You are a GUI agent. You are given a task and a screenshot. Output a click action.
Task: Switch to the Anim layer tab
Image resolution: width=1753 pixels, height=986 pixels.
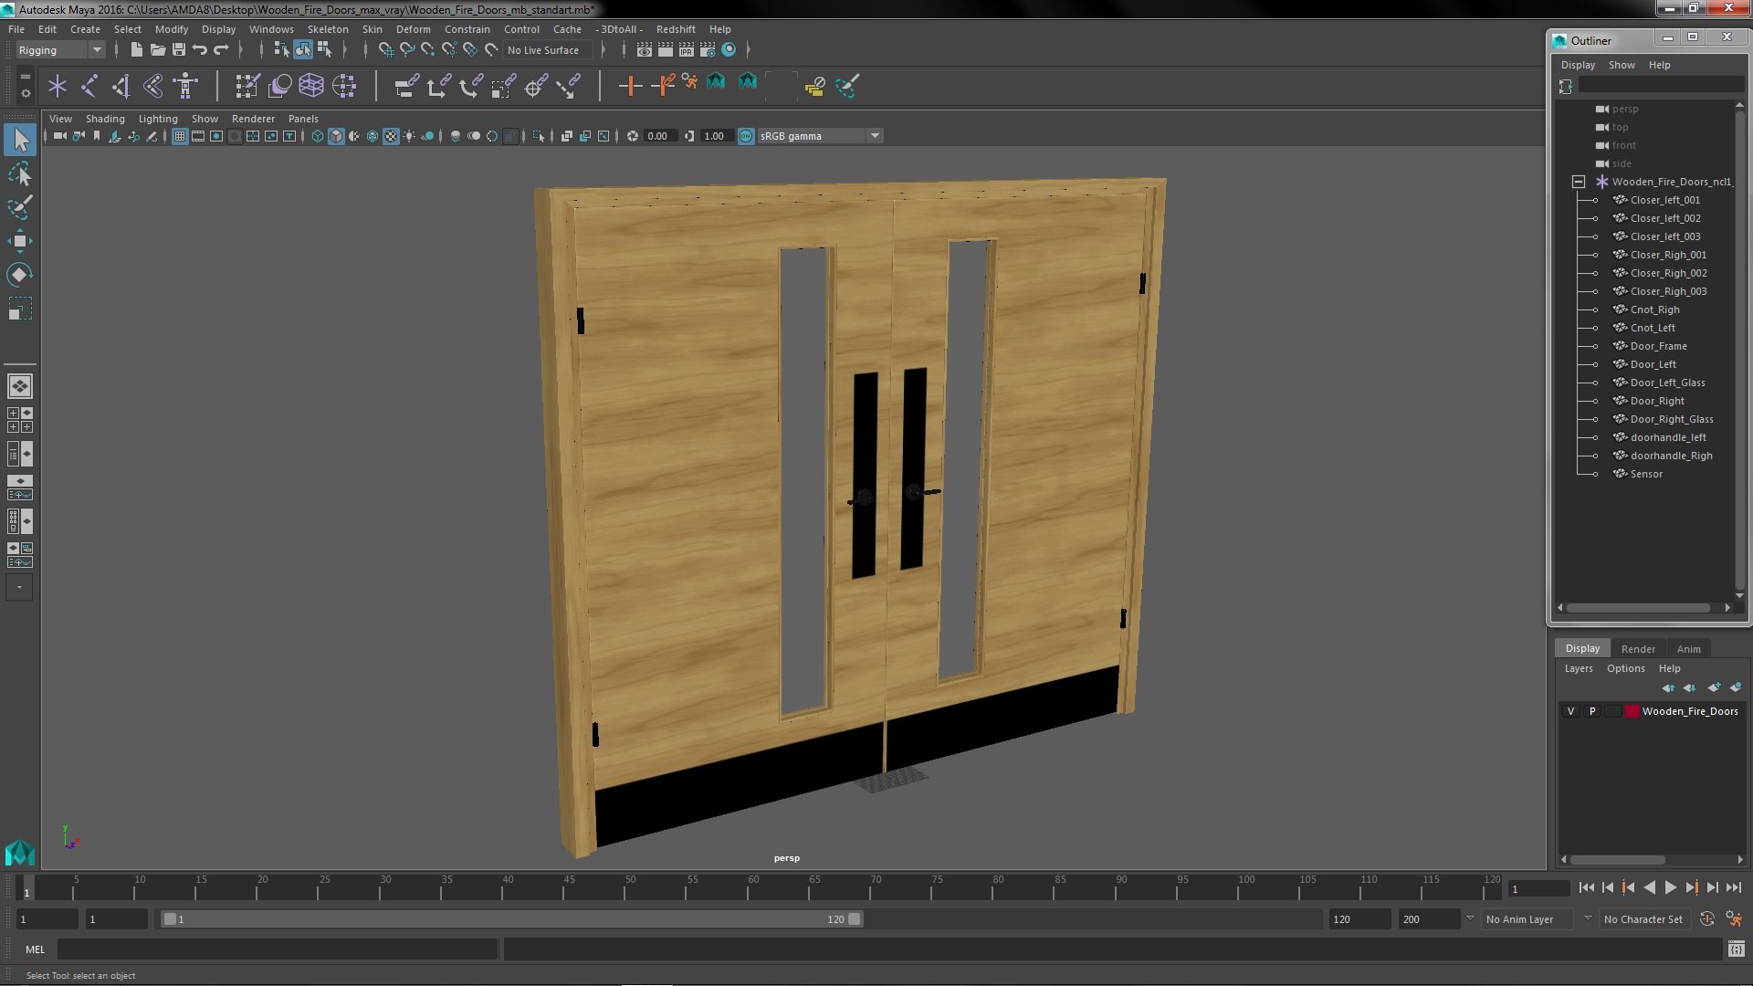point(1688,649)
